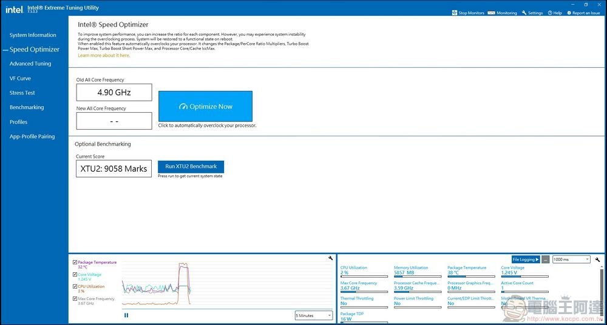Click the Package Temperature 38 °C monitor
This screenshot has height=325, width=607.
[471, 272]
